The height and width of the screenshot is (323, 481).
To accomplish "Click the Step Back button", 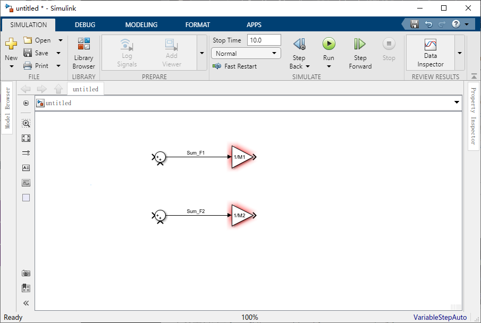I will [x=299, y=48].
